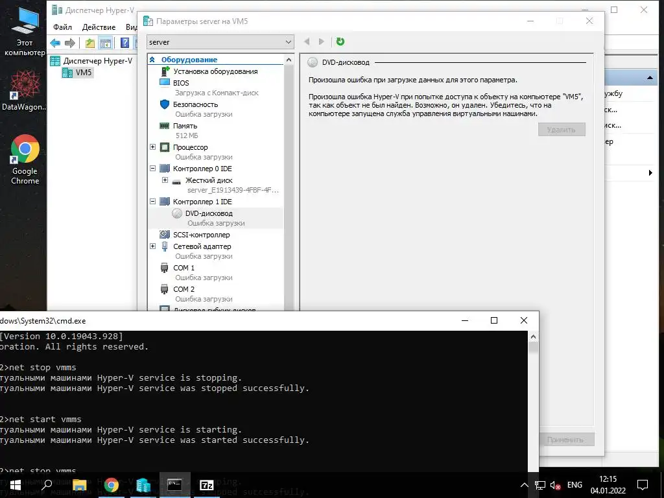Image resolution: width=664 pixels, height=498 pixels.
Task: Open Help via the blue question mark icon
Action: (x=124, y=43)
